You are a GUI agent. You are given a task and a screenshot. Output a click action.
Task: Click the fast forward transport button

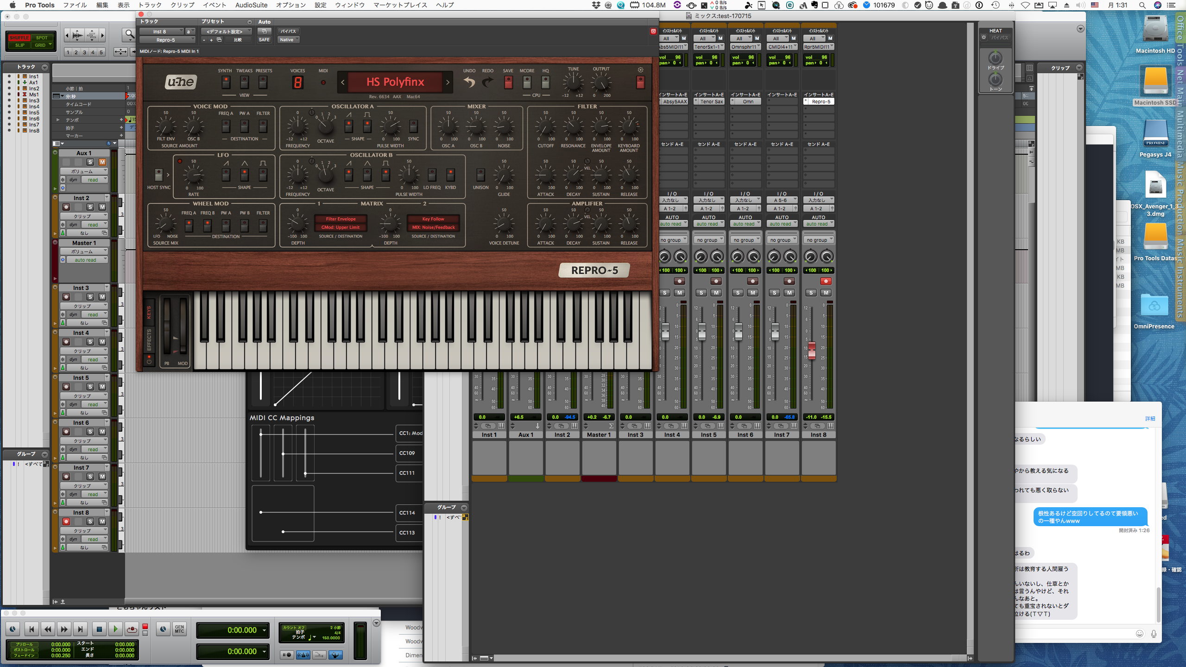64,629
